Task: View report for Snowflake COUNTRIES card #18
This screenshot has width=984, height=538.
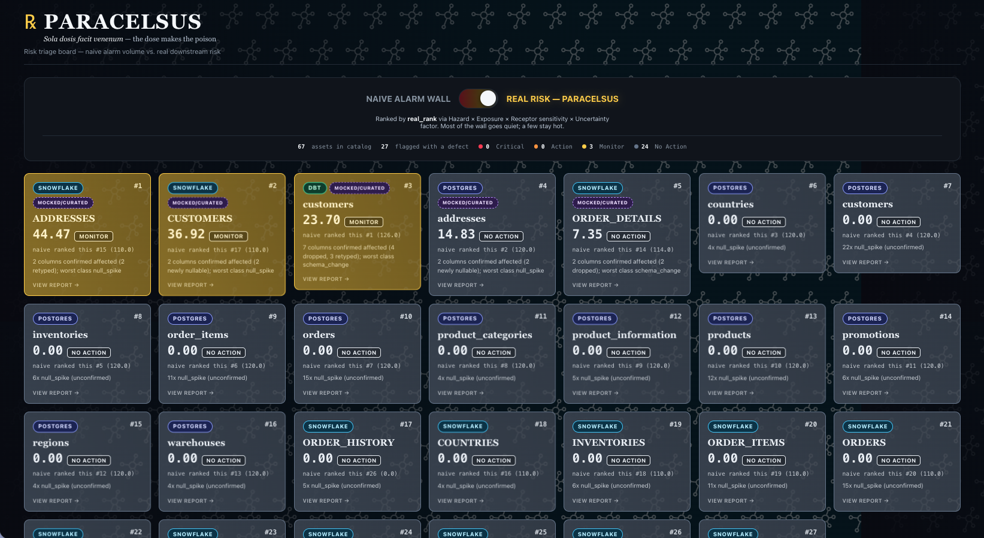Action: point(461,501)
